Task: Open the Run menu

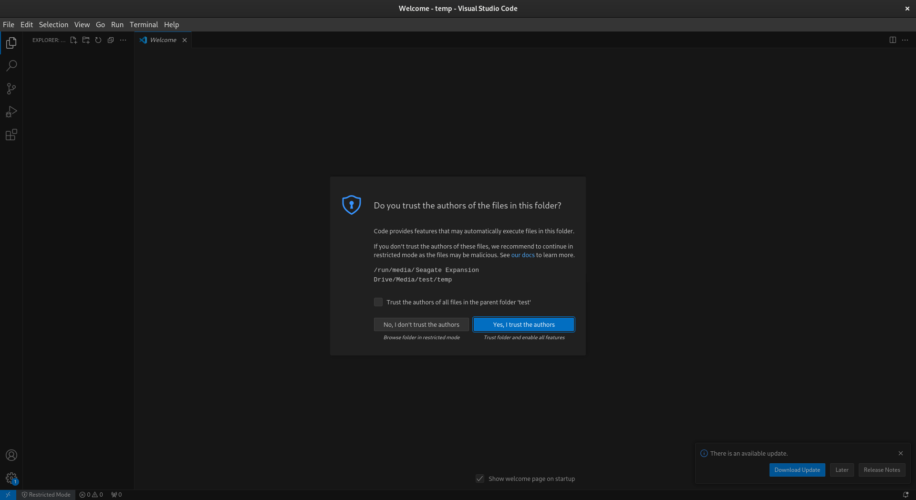Action: 117,25
